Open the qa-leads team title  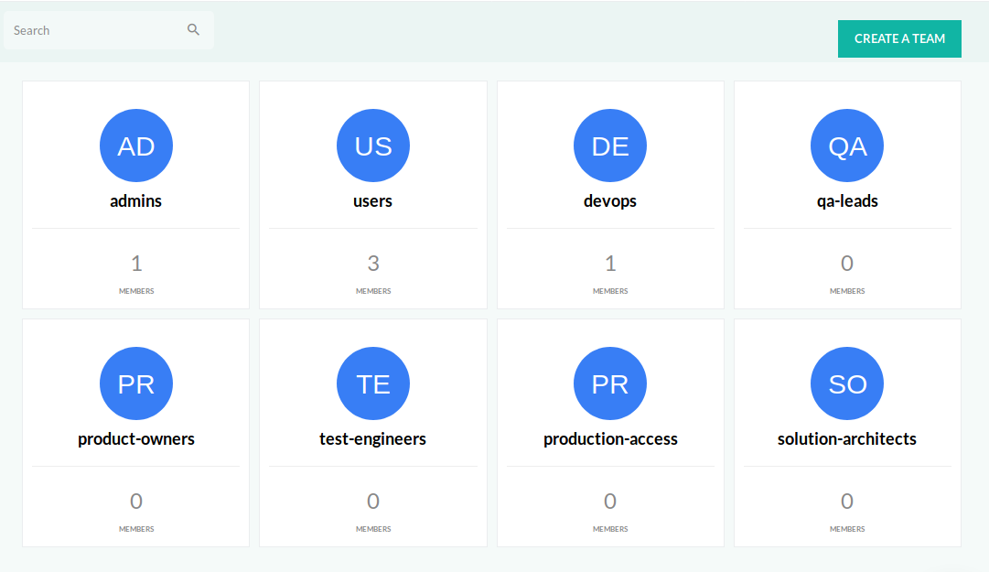[x=847, y=201]
